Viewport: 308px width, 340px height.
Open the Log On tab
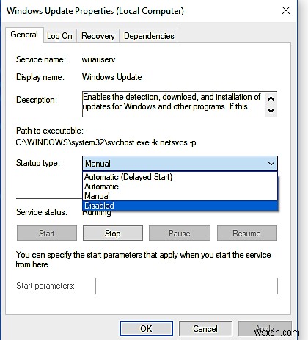pos(59,36)
